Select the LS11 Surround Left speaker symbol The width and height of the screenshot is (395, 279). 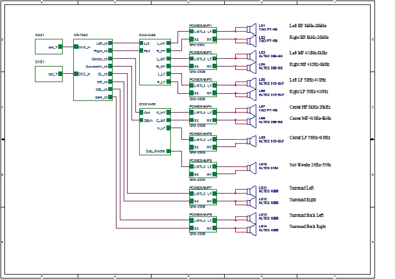pyautogui.click(x=251, y=191)
